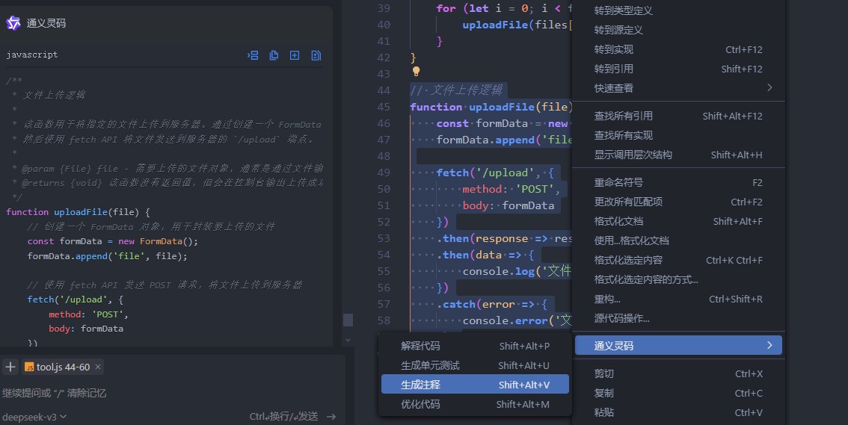
Task: Click line number 44 in the editor gutter
Action: pyautogui.click(x=384, y=90)
